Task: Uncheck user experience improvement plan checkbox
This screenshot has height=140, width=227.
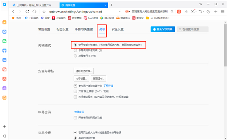Action: [x=75, y=86]
